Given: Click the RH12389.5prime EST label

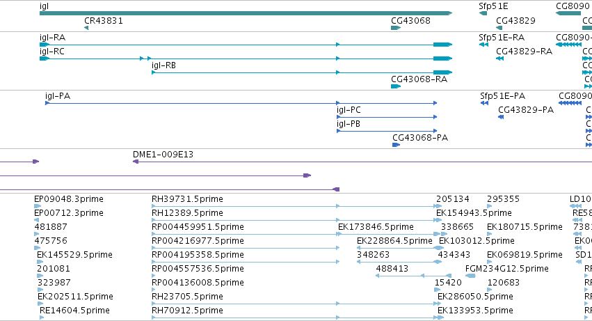Looking at the screenshot, I should (x=187, y=213).
